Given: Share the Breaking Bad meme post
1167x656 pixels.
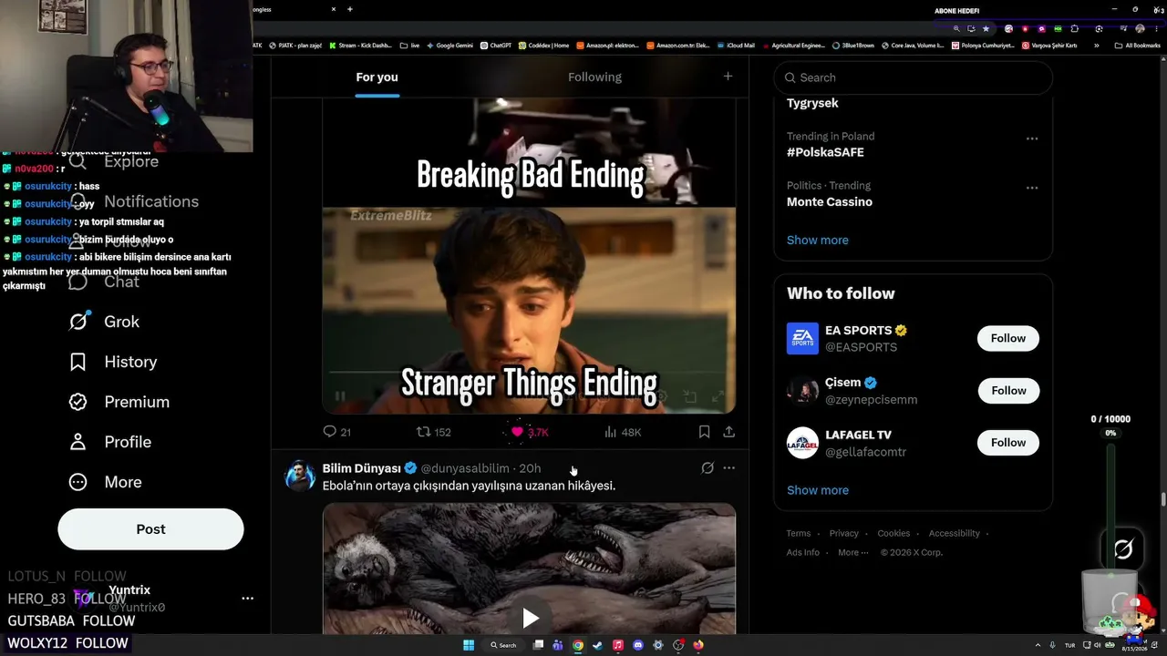Looking at the screenshot, I should click(x=729, y=432).
